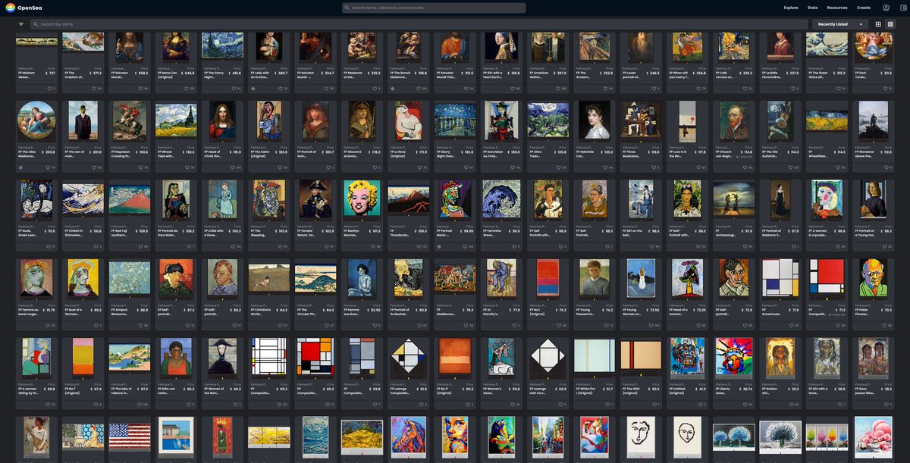Open FP Almond Blossoms title link

point(121,311)
